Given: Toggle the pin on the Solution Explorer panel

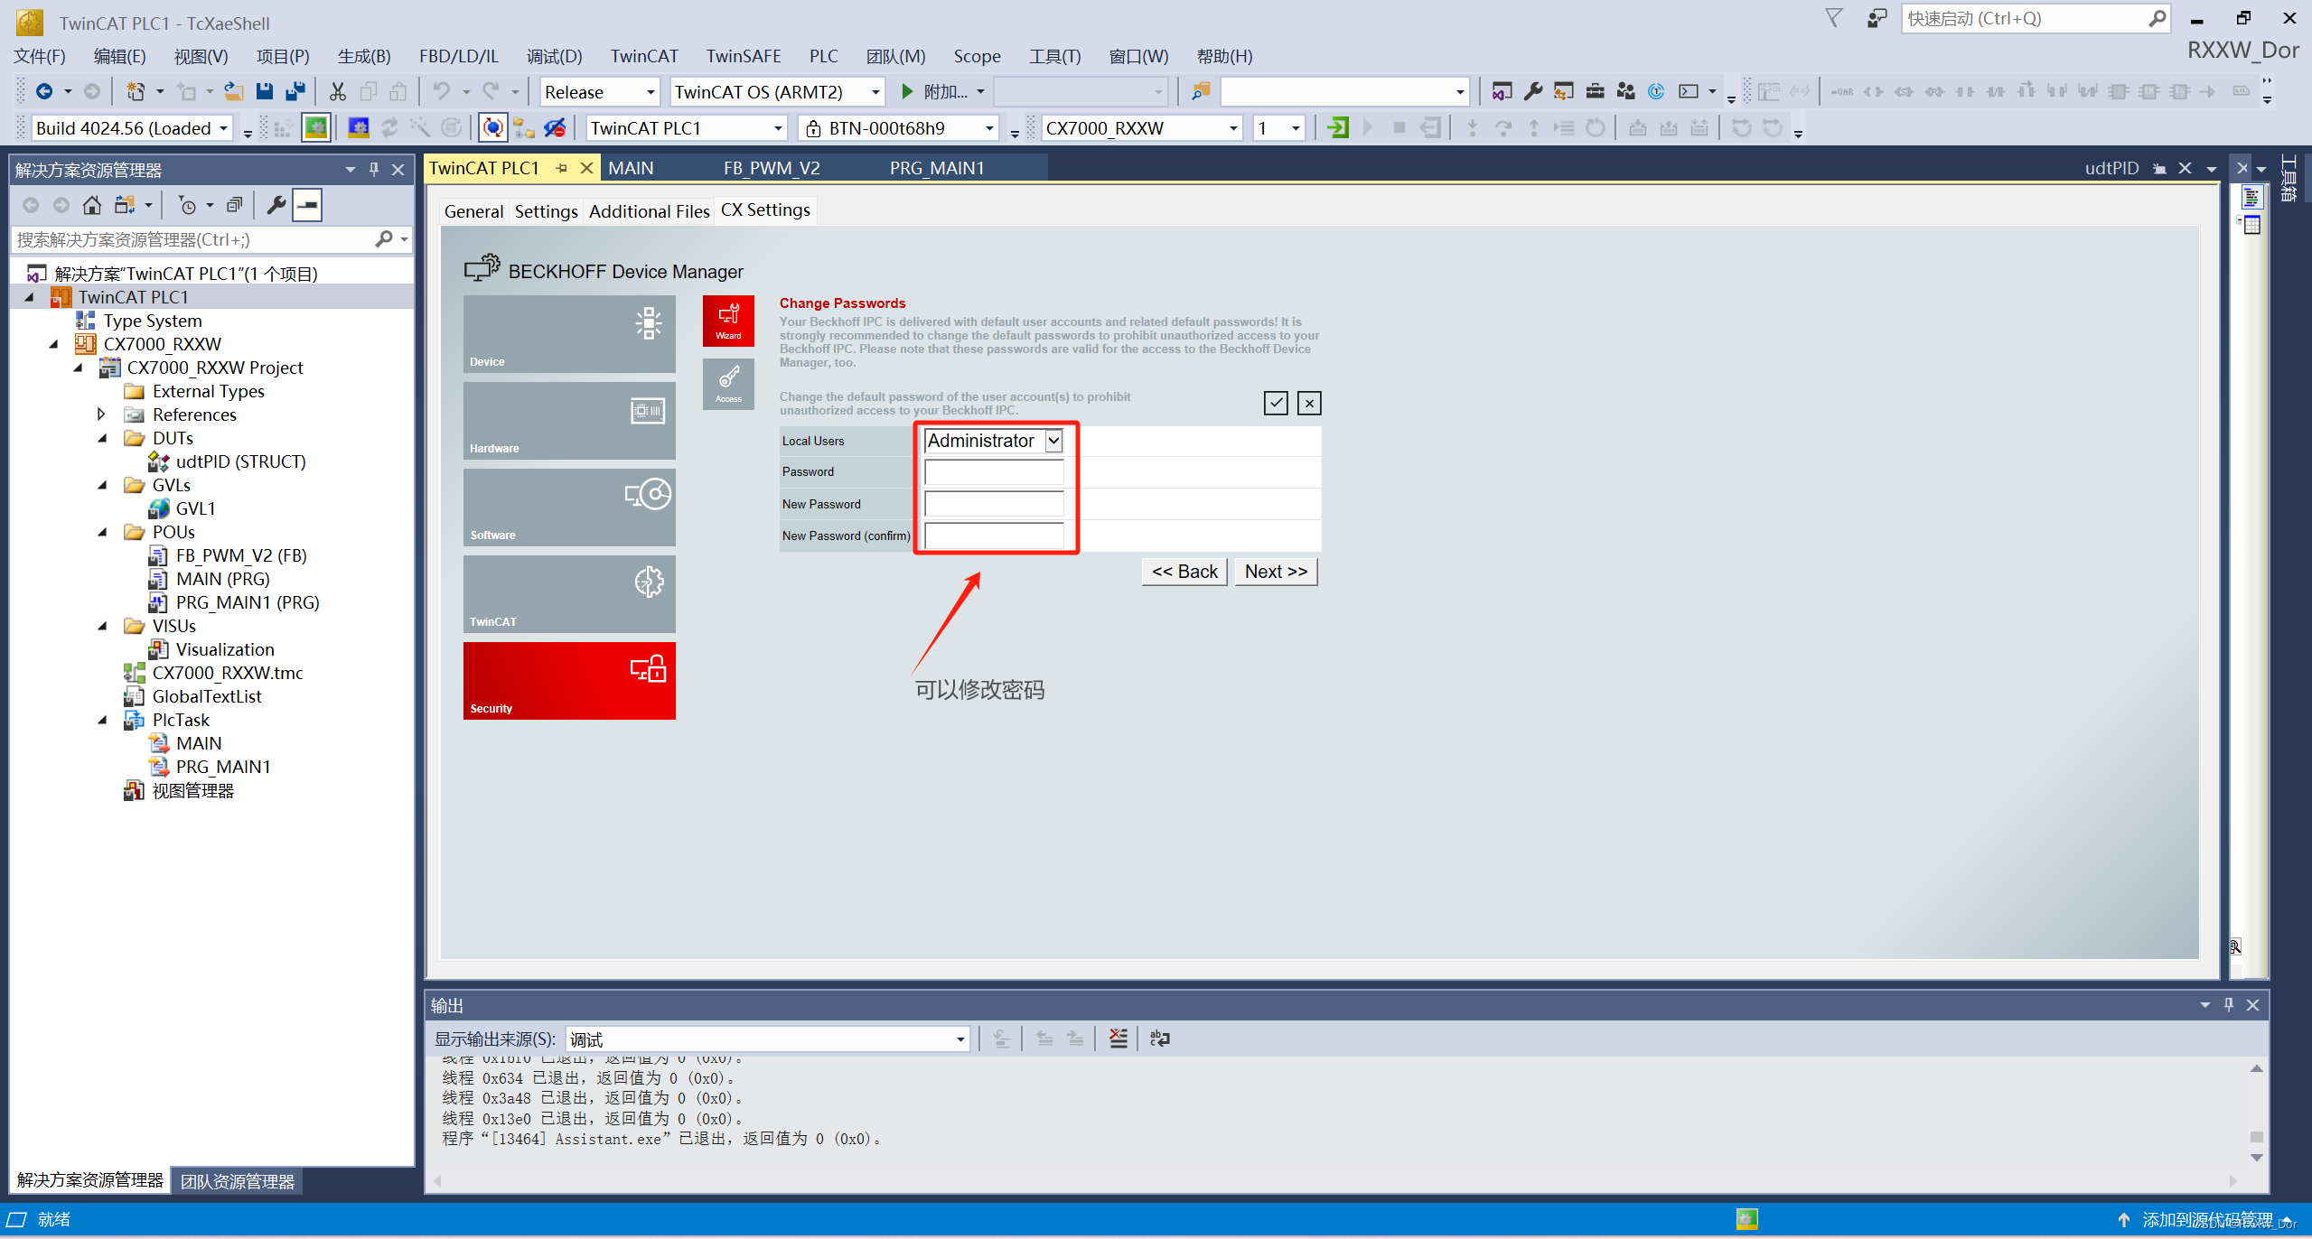Looking at the screenshot, I should pos(374,170).
